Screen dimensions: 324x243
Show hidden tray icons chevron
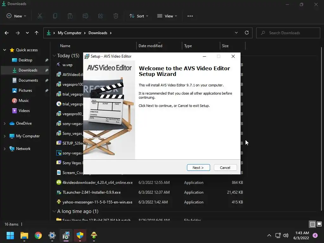(x=269, y=235)
